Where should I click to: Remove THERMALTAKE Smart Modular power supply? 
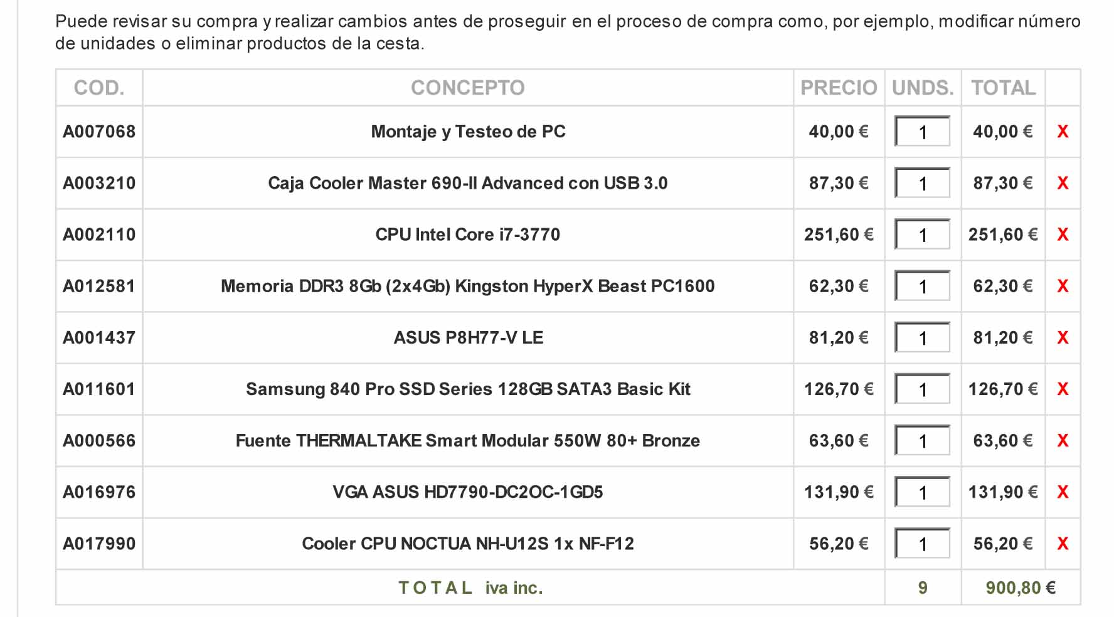pyautogui.click(x=1063, y=440)
